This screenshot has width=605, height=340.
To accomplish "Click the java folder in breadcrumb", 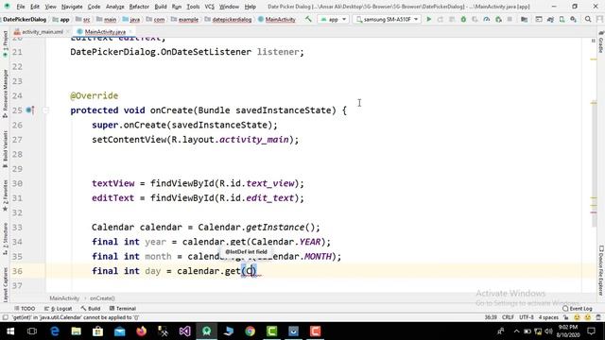I will coord(131,19).
